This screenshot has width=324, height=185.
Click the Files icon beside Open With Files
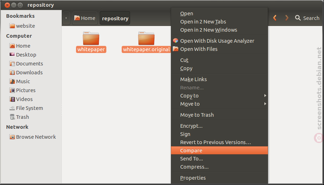(176, 49)
